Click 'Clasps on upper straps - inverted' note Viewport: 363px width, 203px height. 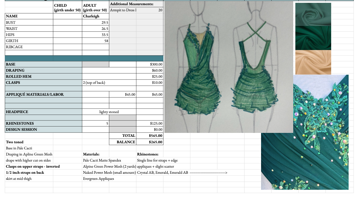33,166
